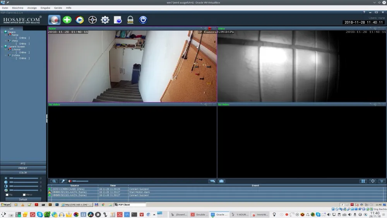Click the brightness sun icon
387x218 pixels.
coord(6,178)
